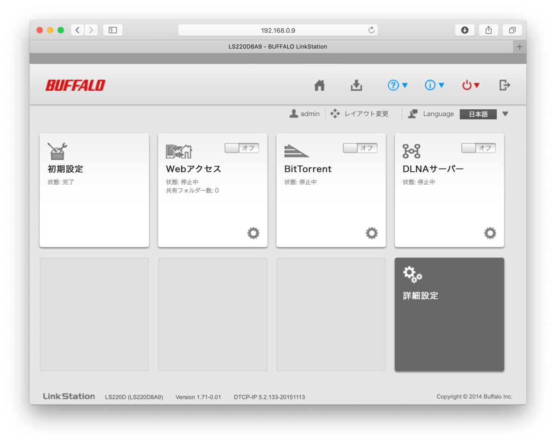Viewport: 556px width, 444px height.
Task: Toggle the Safari sidebar button
Action: click(x=113, y=30)
